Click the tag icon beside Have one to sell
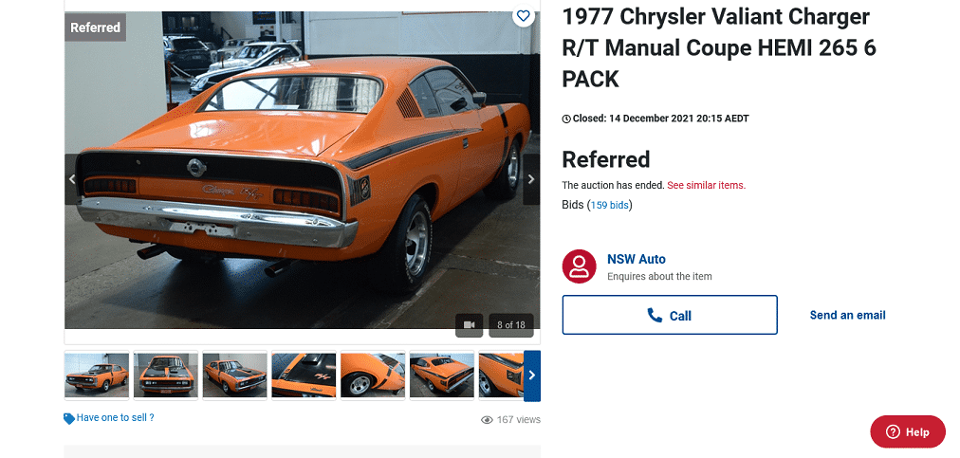 tap(69, 418)
